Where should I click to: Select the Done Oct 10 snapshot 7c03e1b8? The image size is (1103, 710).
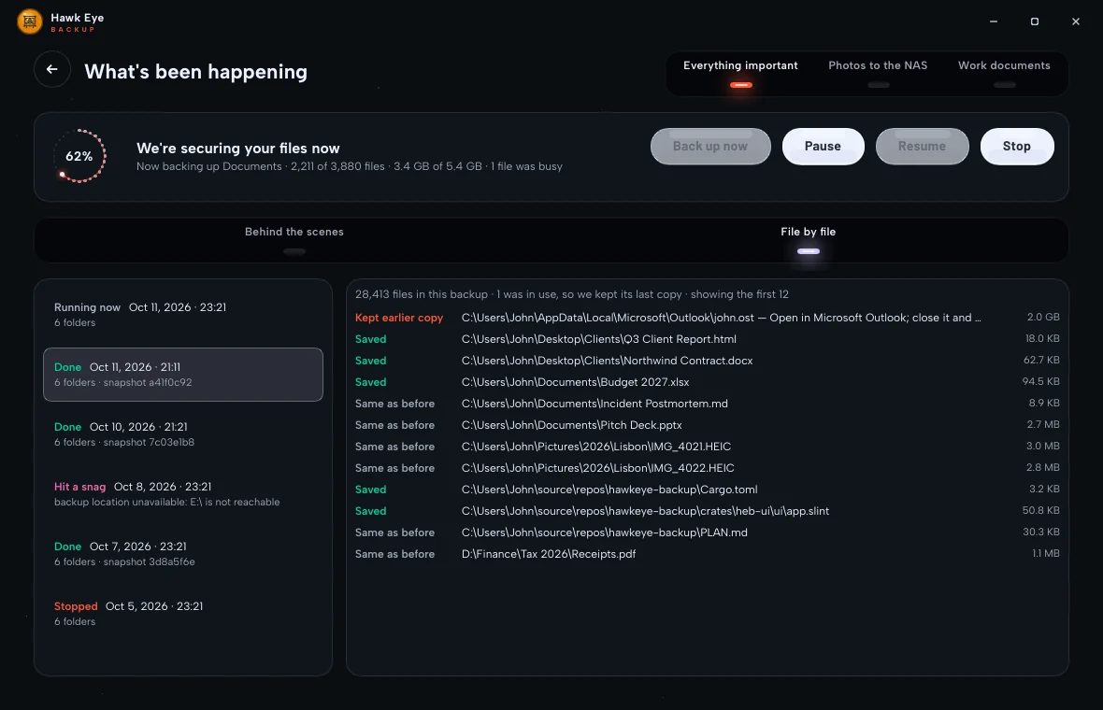point(183,434)
